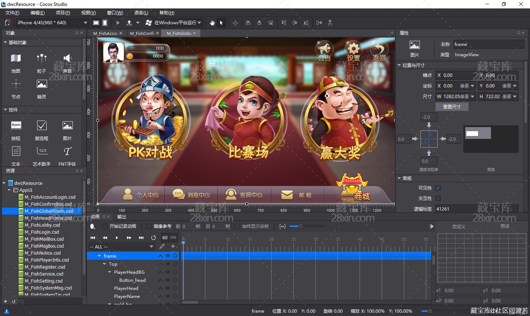
Task: Click the portrait orientation icon
Action: [105, 23]
